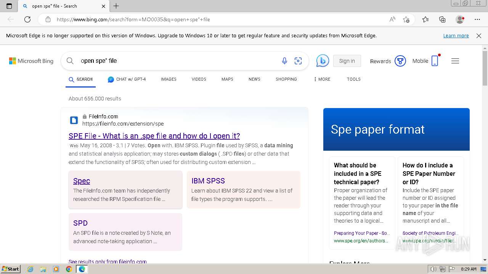Click the search magnifier icon
This screenshot has width=488, height=274.
(70, 61)
